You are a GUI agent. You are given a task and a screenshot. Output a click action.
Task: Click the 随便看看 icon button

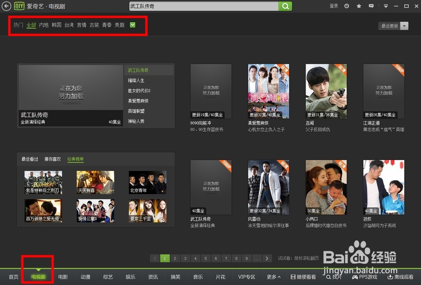pyautogui.click(x=304, y=277)
